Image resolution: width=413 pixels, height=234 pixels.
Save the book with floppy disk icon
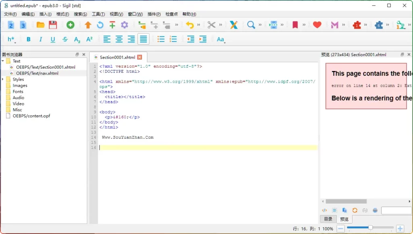click(x=53, y=25)
